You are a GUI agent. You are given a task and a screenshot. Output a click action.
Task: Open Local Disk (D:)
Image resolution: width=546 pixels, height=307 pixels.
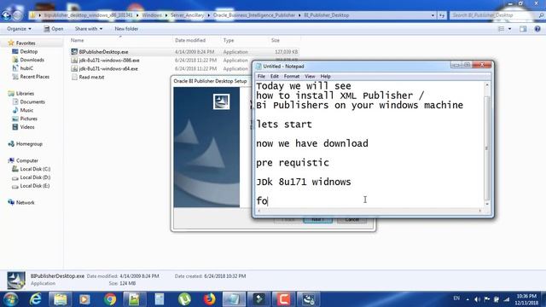(35, 177)
